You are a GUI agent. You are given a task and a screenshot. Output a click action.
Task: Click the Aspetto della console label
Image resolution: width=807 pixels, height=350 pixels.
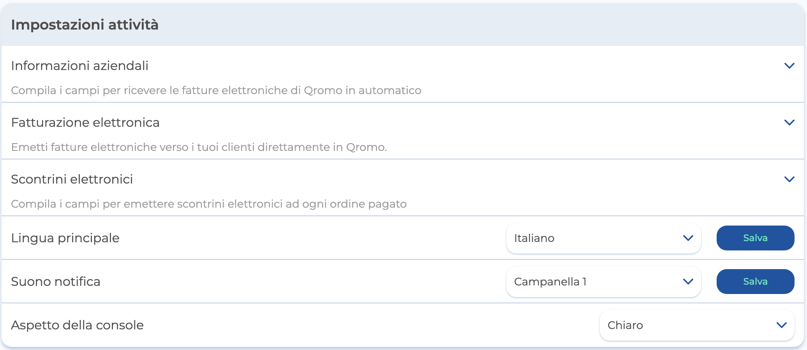point(77,325)
